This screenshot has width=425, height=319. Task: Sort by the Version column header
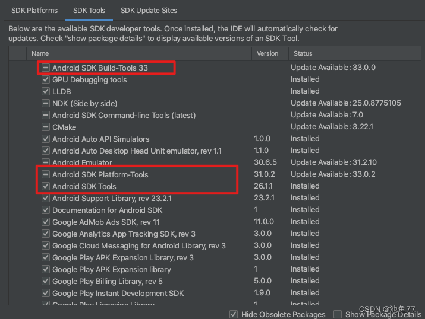click(x=270, y=53)
